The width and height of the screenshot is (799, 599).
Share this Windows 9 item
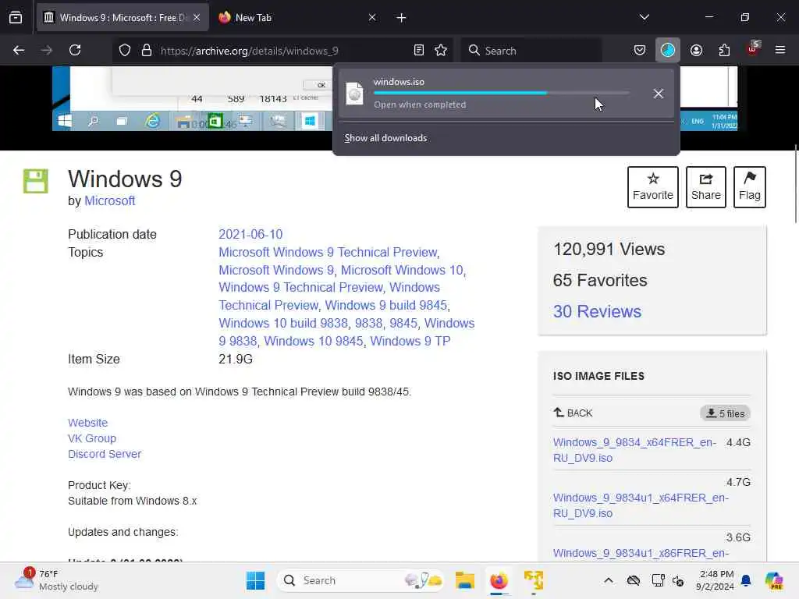[x=705, y=187]
